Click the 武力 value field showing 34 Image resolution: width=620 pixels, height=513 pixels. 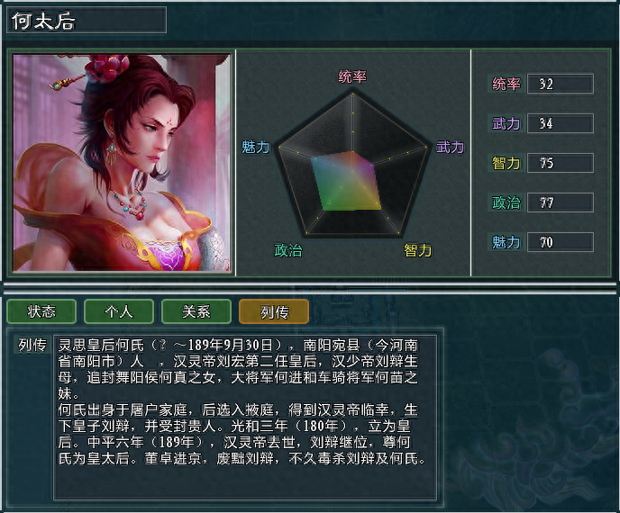coord(561,123)
